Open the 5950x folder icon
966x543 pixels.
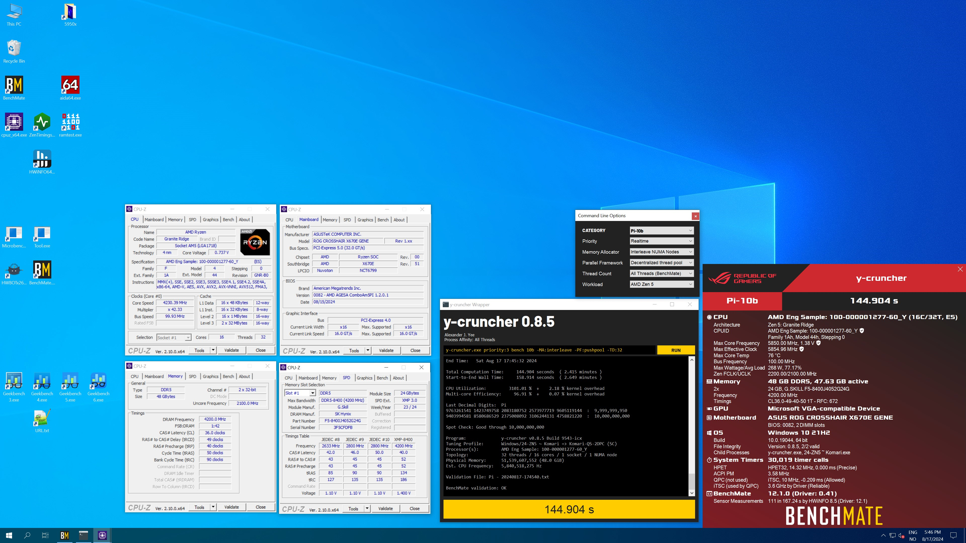click(70, 15)
